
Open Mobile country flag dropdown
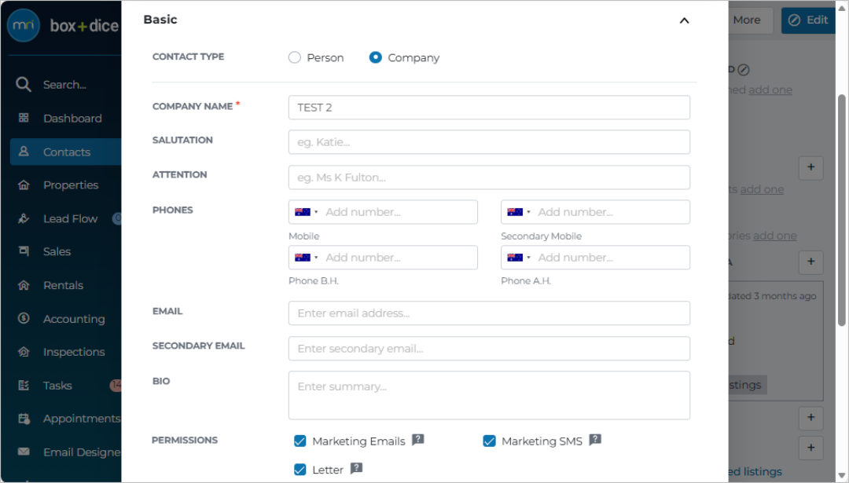[x=306, y=212]
